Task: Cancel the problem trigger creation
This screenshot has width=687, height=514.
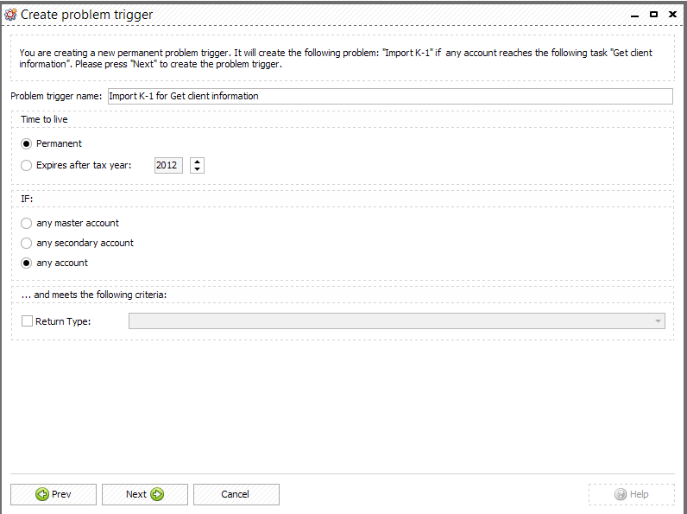Action: click(x=236, y=494)
